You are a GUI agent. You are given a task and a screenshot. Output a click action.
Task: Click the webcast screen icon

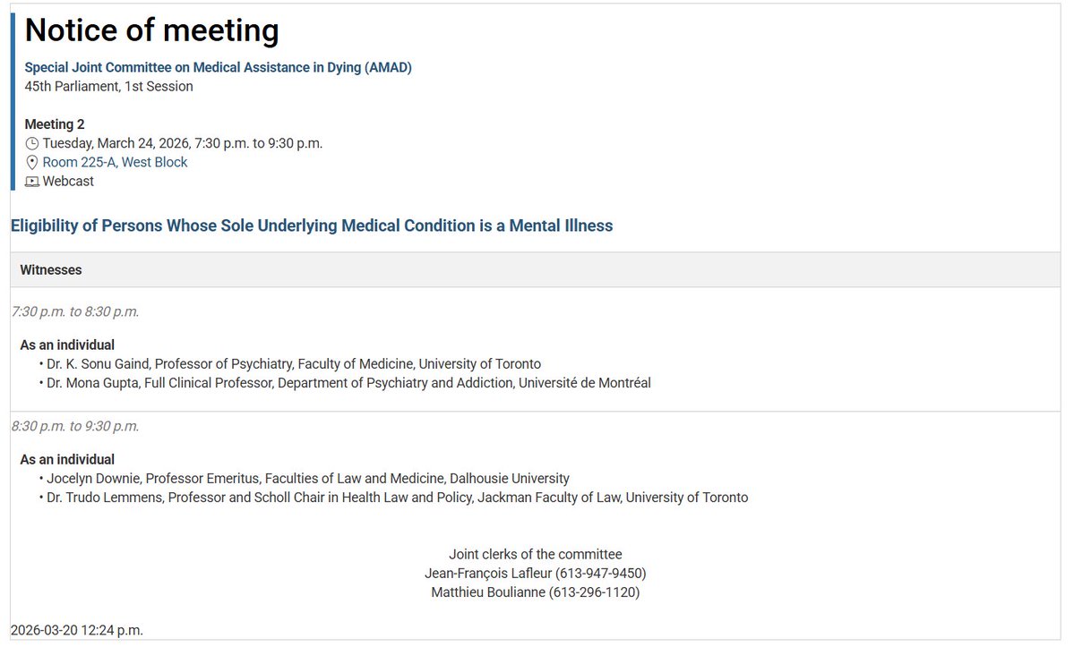32,182
